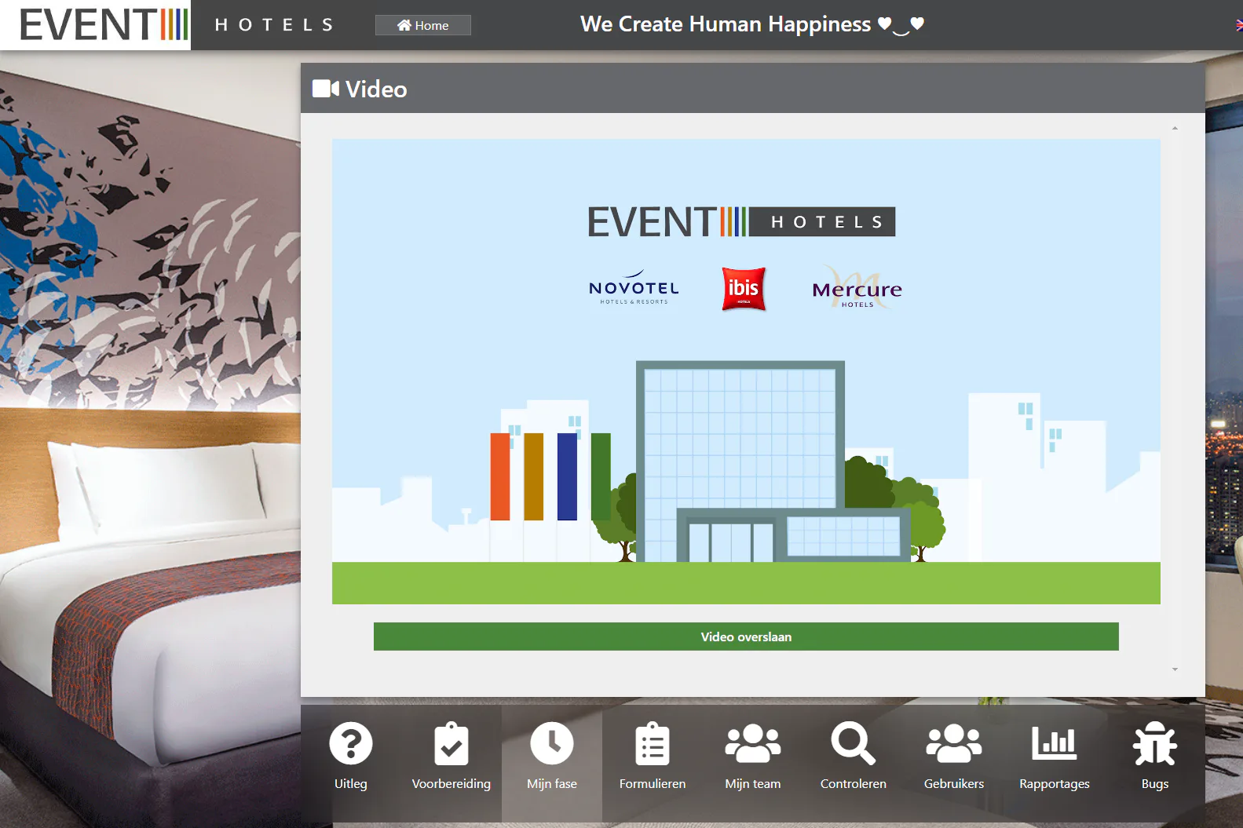Open the Bugs bug icon
The image size is (1243, 828).
pos(1154,743)
